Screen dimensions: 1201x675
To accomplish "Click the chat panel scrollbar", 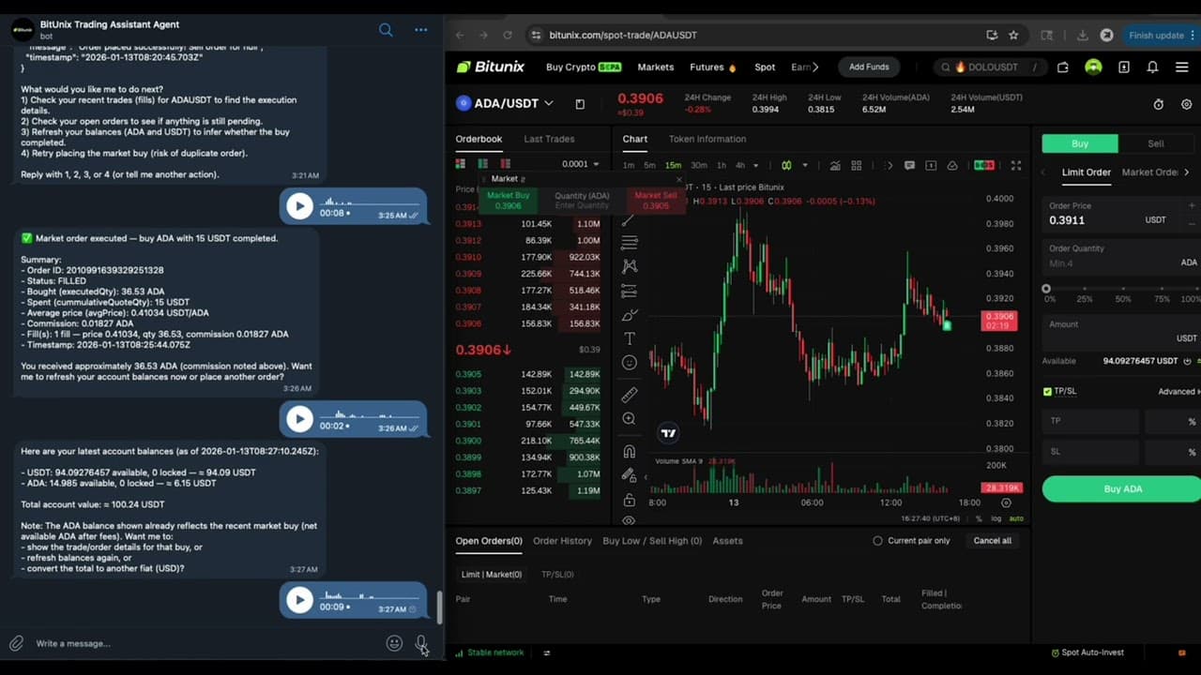I will [x=439, y=607].
